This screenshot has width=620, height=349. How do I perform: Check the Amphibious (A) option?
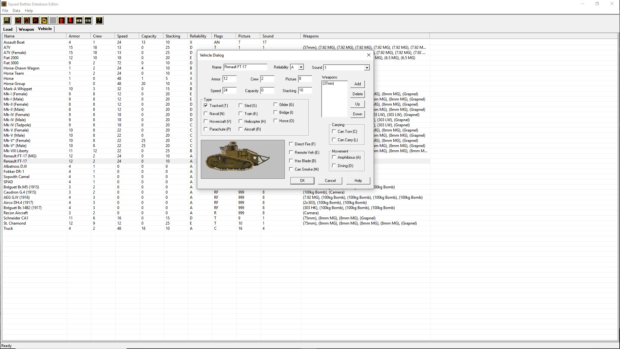tap(334, 157)
